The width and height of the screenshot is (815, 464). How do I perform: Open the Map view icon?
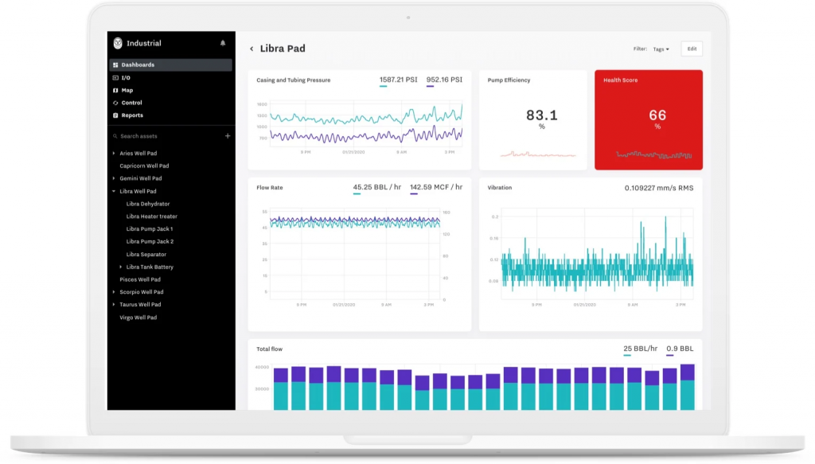coord(115,90)
